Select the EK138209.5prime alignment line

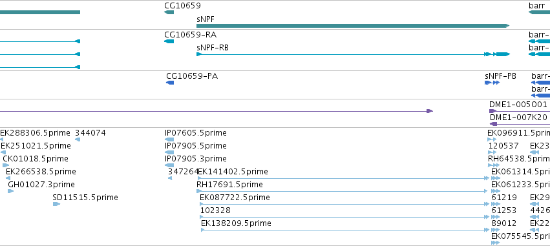click(x=345, y=230)
